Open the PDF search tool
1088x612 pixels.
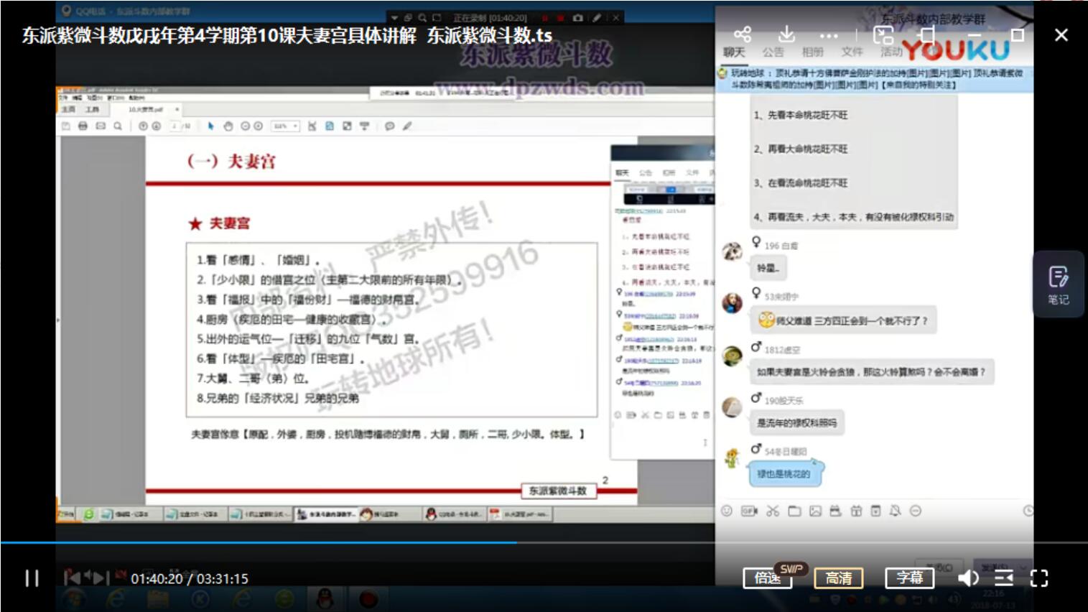click(117, 126)
